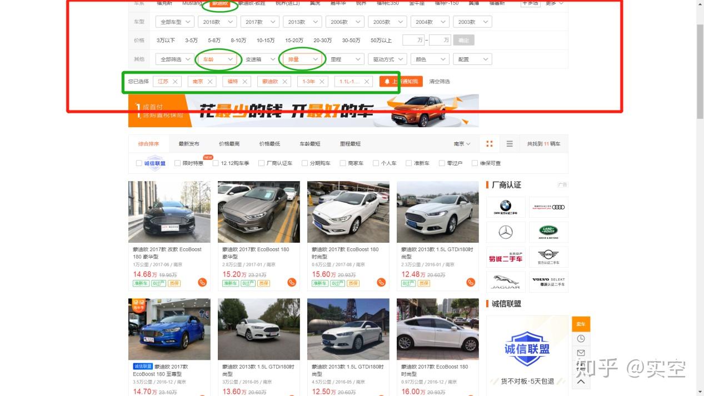Open the Mercedes-Benz certified logo
The width and height of the screenshot is (704, 396).
(506, 232)
